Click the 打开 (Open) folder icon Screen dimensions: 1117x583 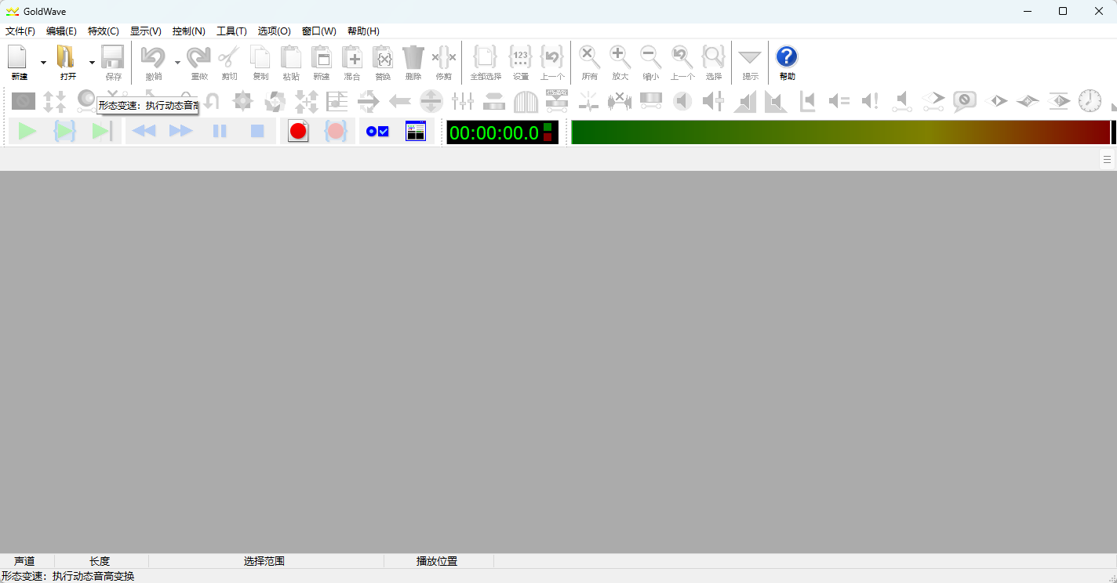click(x=67, y=62)
